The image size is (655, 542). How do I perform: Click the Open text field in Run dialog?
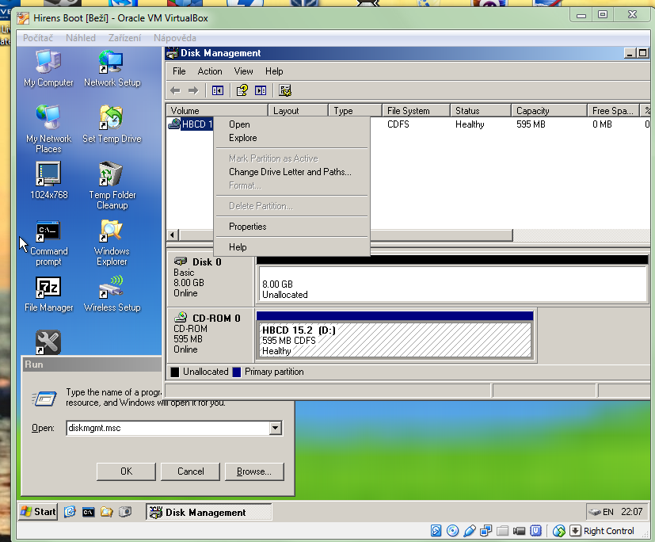(x=169, y=428)
